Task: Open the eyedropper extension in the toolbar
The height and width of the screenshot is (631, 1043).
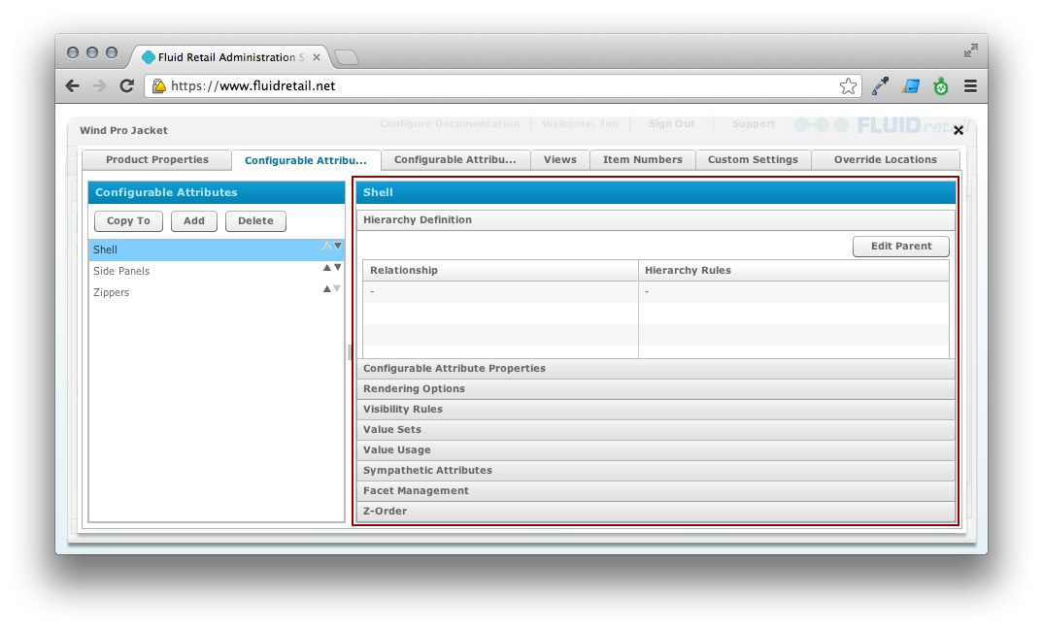Action: (880, 85)
